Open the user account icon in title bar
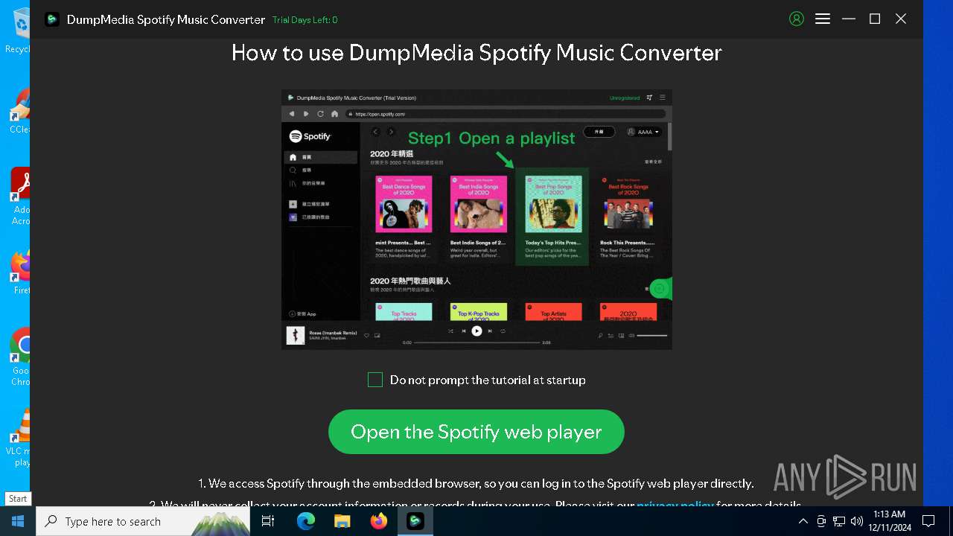The width and height of the screenshot is (953, 536). pyautogui.click(x=797, y=19)
